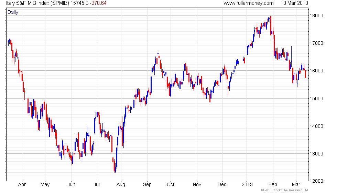Image resolution: width=337 pixels, height=193 pixels.
Task: Click the www.fullermoney.com text
Action: (x=248, y=3)
